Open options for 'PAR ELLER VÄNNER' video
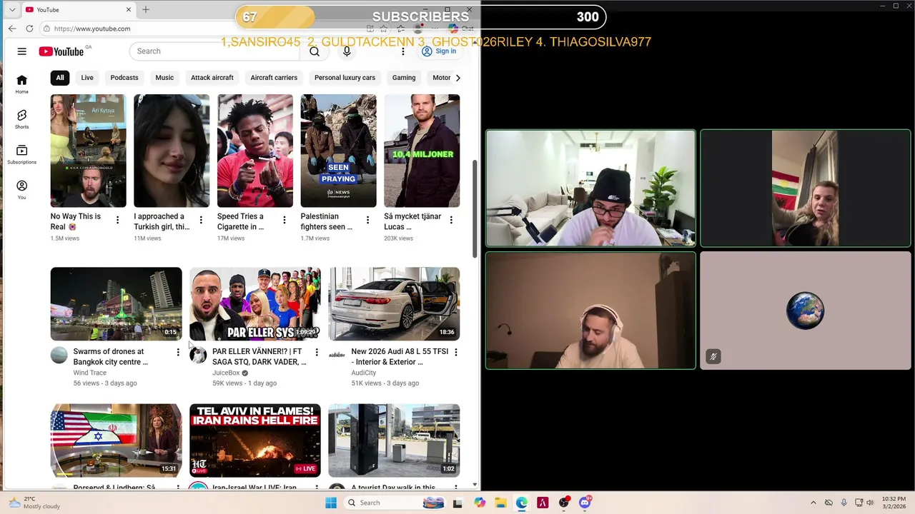The height and width of the screenshot is (514, 915). click(317, 352)
